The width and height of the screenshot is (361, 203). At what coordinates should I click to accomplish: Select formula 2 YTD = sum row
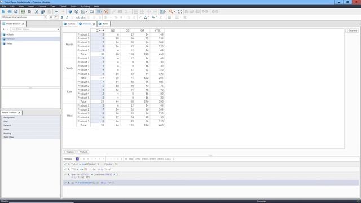pos(210,169)
